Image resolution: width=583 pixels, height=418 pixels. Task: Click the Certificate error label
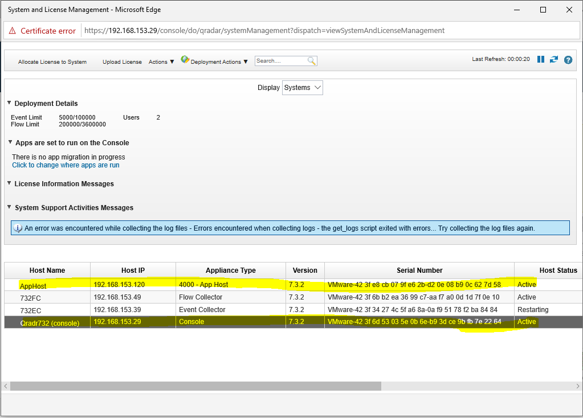[48, 31]
